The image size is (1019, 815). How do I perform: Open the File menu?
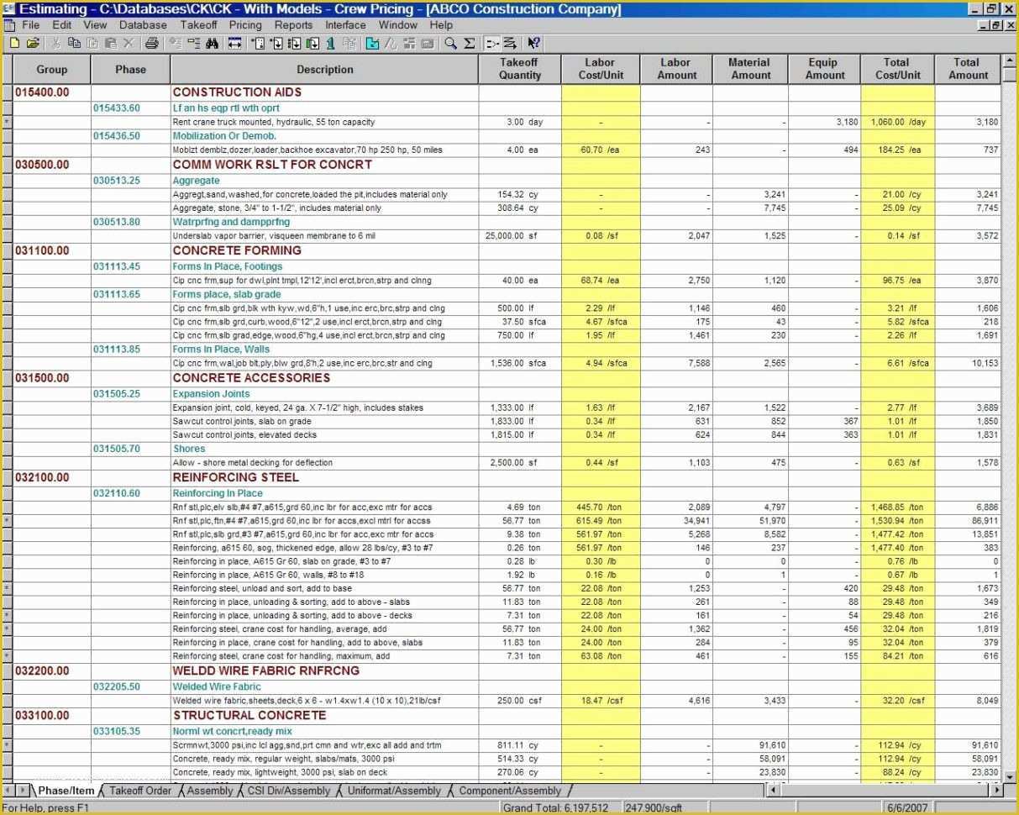point(31,25)
